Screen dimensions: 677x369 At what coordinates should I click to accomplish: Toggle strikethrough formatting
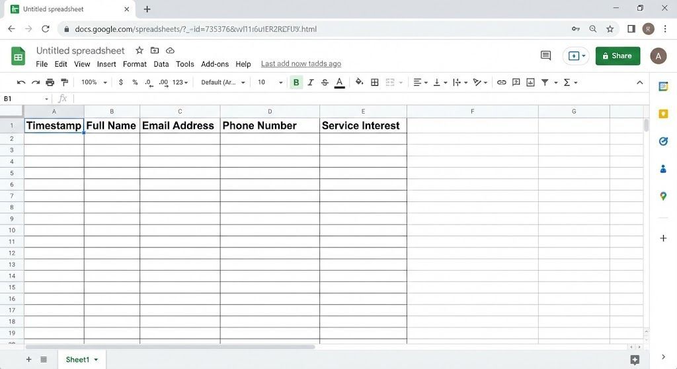coord(325,83)
